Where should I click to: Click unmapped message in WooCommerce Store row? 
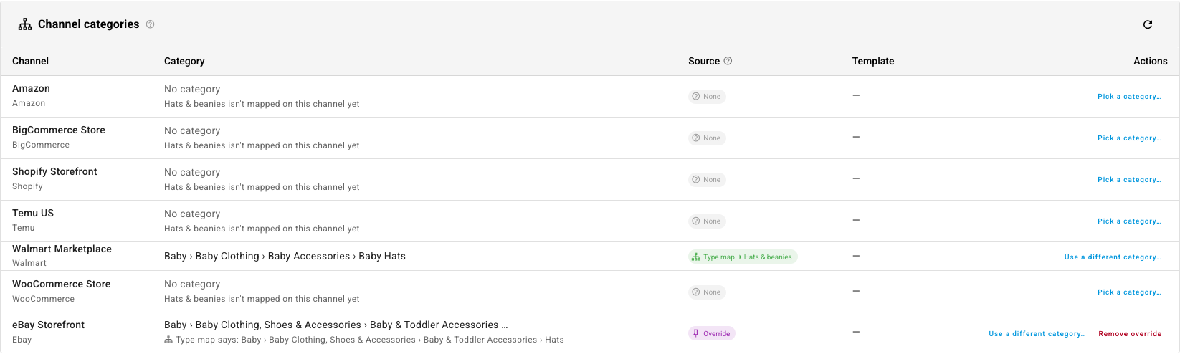pyautogui.click(x=262, y=299)
